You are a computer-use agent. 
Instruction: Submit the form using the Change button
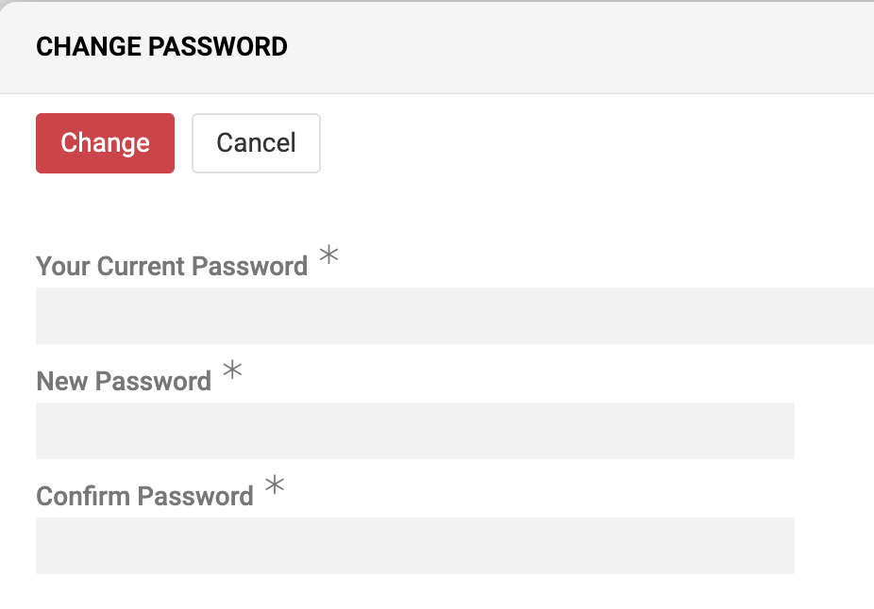pos(104,142)
